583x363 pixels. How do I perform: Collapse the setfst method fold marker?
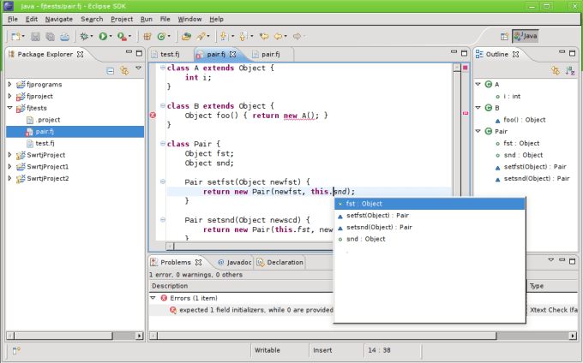163,181
